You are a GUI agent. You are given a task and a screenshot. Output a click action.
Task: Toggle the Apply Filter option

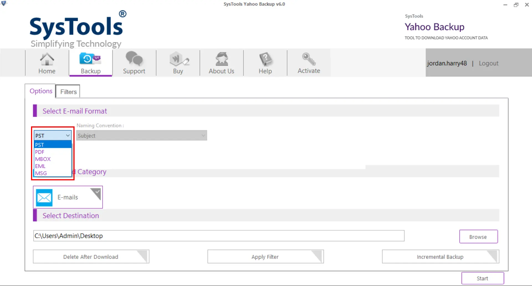point(265,257)
